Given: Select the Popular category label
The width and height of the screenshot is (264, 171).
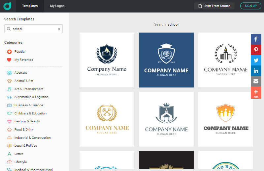Looking at the screenshot, I should (20, 52).
